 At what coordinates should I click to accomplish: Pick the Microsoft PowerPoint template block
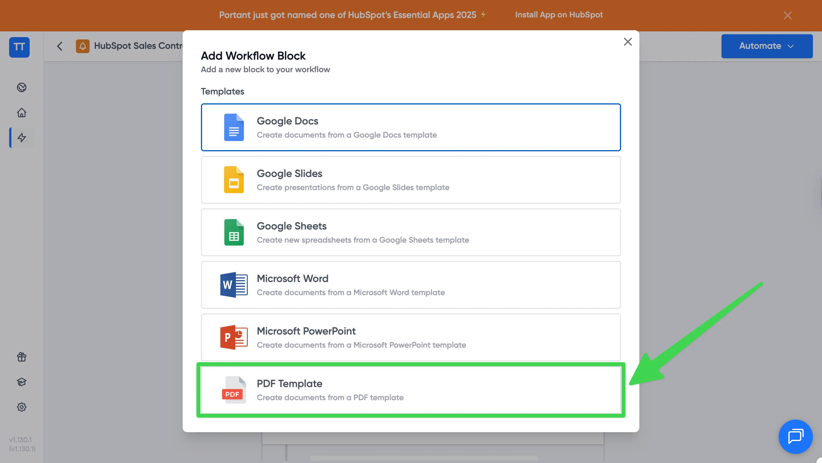click(x=411, y=337)
